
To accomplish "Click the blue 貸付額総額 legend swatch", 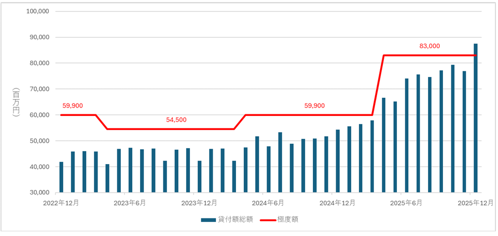I will tap(208, 219).
